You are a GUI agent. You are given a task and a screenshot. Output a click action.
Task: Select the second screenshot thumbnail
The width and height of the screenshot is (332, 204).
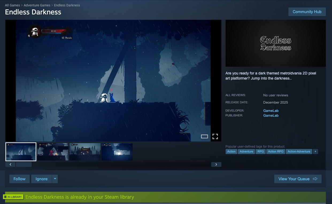[53, 152]
